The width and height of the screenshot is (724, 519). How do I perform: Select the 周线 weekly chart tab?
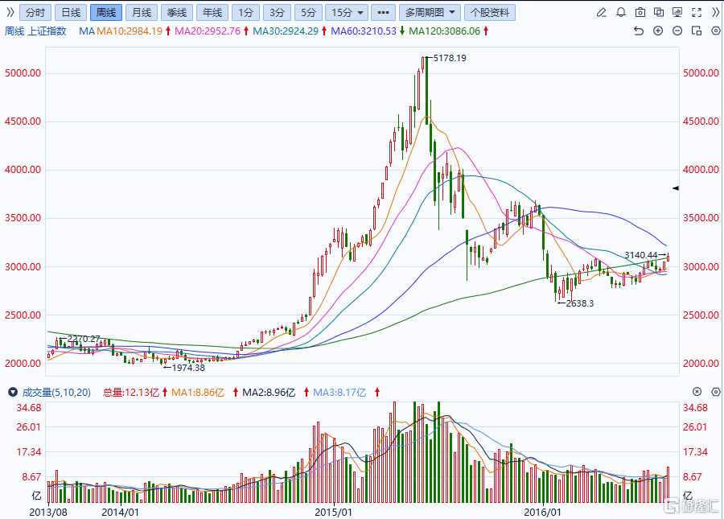(105, 12)
